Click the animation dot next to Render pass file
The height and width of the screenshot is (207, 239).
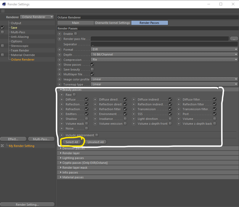pyautogui.click(x=59, y=39)
